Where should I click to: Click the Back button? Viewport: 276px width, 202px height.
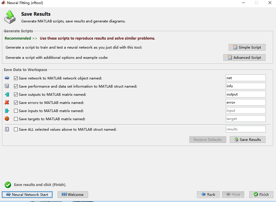208,194
